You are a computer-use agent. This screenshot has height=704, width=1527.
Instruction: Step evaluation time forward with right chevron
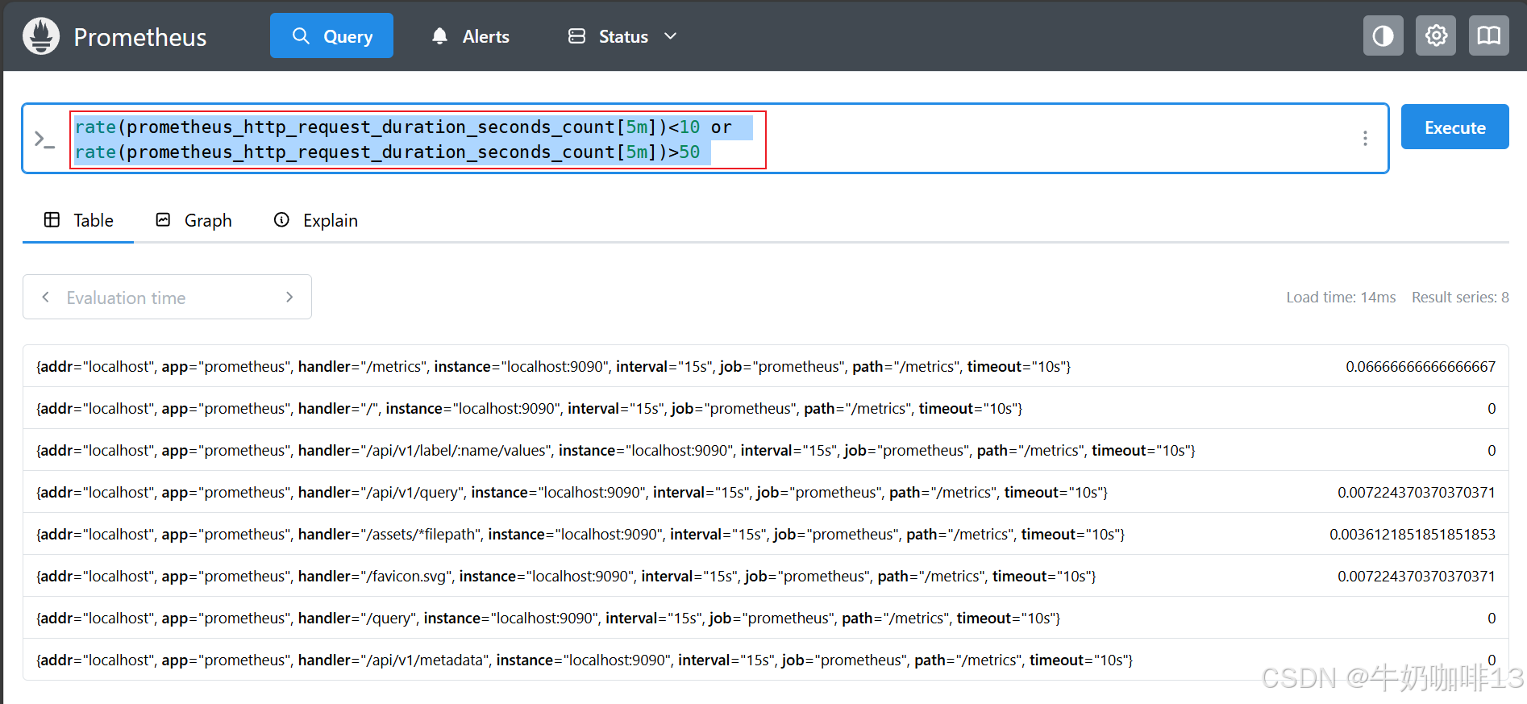click(289, 298)
